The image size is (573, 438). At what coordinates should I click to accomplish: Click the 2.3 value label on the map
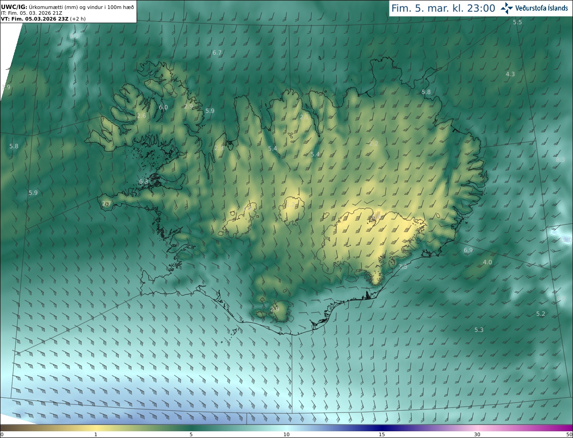(219, 148)
